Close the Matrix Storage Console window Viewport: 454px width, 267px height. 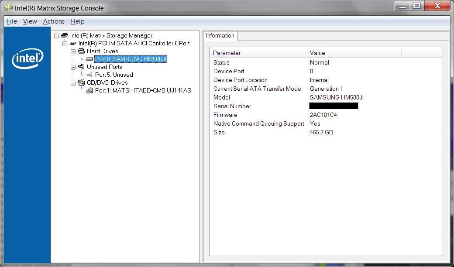(437, 6)
